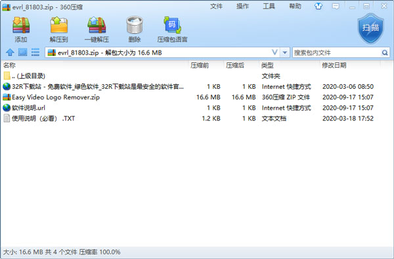Sort by the 压缩后 column header

tap(235, 65)
